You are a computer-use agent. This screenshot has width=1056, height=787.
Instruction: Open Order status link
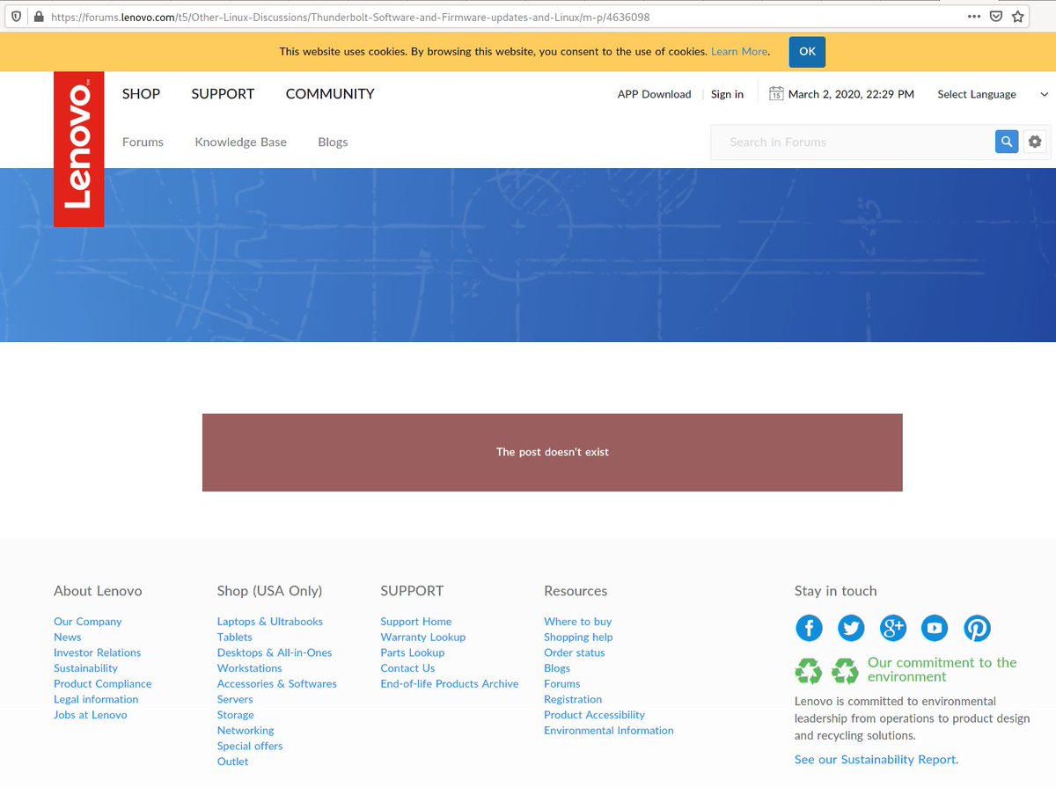point(575,652)
